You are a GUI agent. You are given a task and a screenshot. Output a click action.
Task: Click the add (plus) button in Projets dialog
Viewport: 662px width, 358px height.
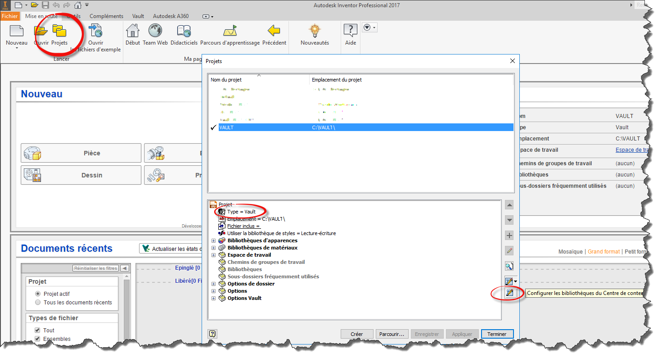point(509,236)
